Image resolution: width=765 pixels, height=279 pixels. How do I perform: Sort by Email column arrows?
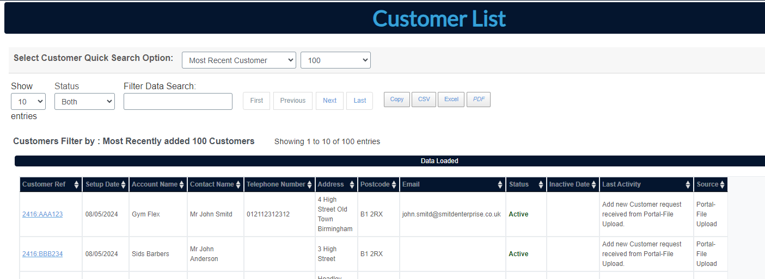coord(500,185)
